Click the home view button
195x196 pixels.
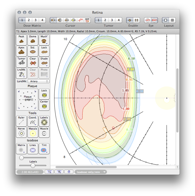click(x=69, y=172)
